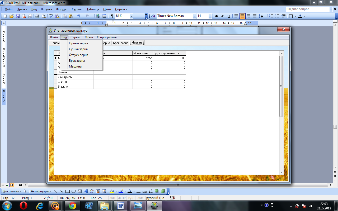The width and height of the screenshot is (338, 211).
Task: Open the borders dropdown arrow
Action: [295, 16]
